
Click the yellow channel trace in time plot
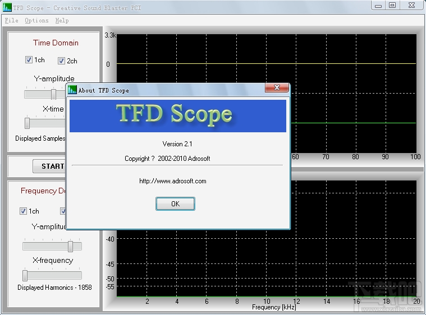point(266,63)
